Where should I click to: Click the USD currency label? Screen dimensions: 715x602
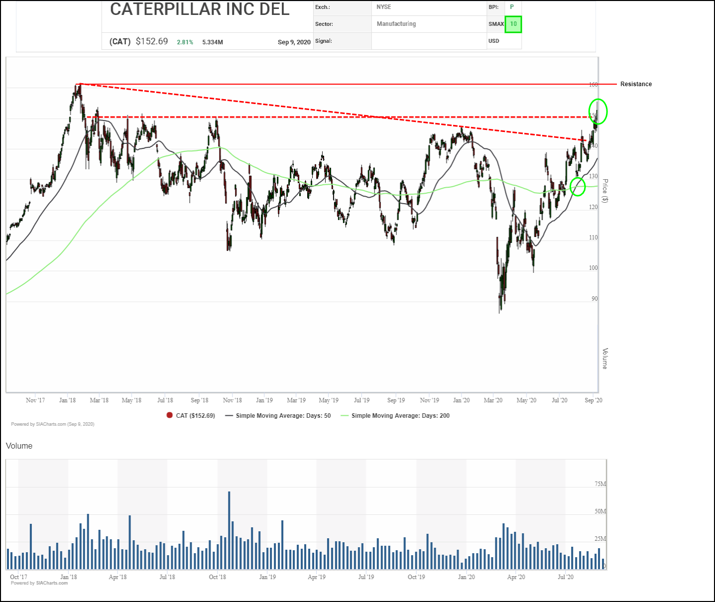494,41
